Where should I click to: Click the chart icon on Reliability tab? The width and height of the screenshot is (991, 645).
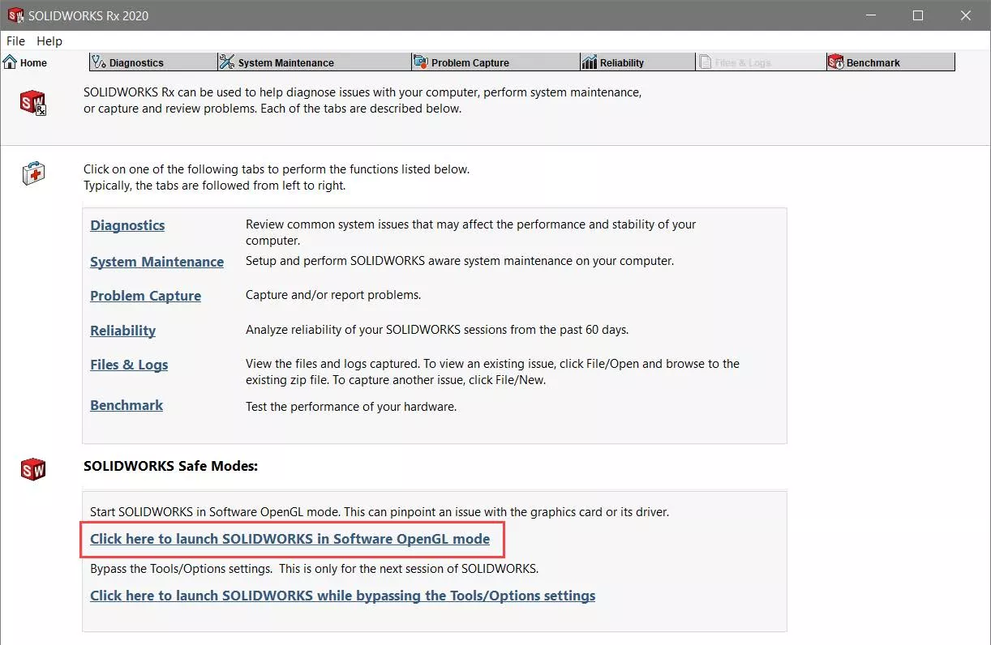click(x=590, y=62)
